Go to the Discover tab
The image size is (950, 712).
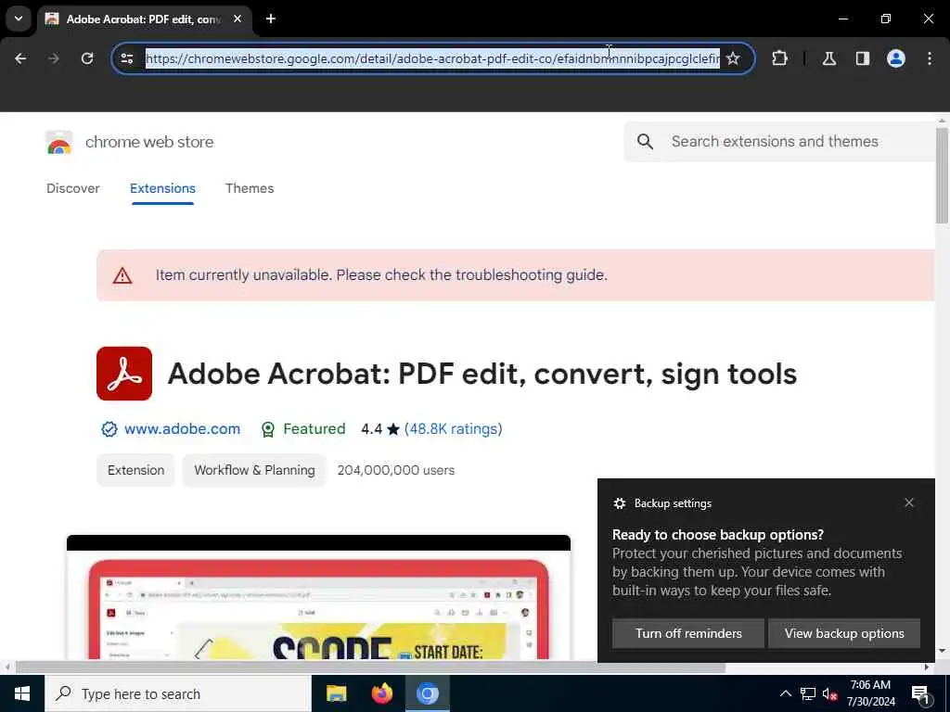tap(72, 188)
